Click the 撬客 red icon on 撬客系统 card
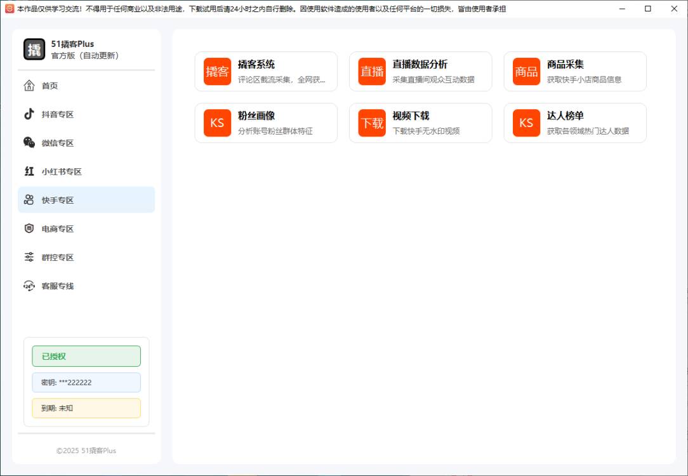688x476 pixels. click(217, 71)
